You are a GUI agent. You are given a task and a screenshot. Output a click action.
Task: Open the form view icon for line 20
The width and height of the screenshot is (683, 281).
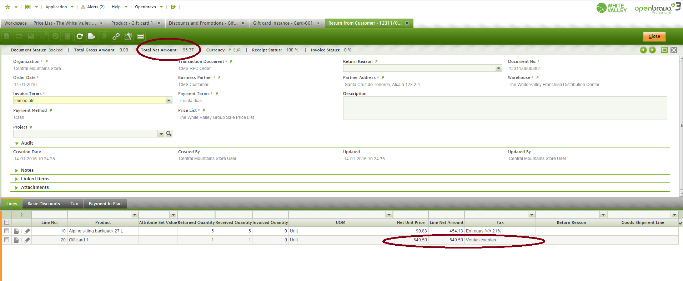[x=16, y=240]
